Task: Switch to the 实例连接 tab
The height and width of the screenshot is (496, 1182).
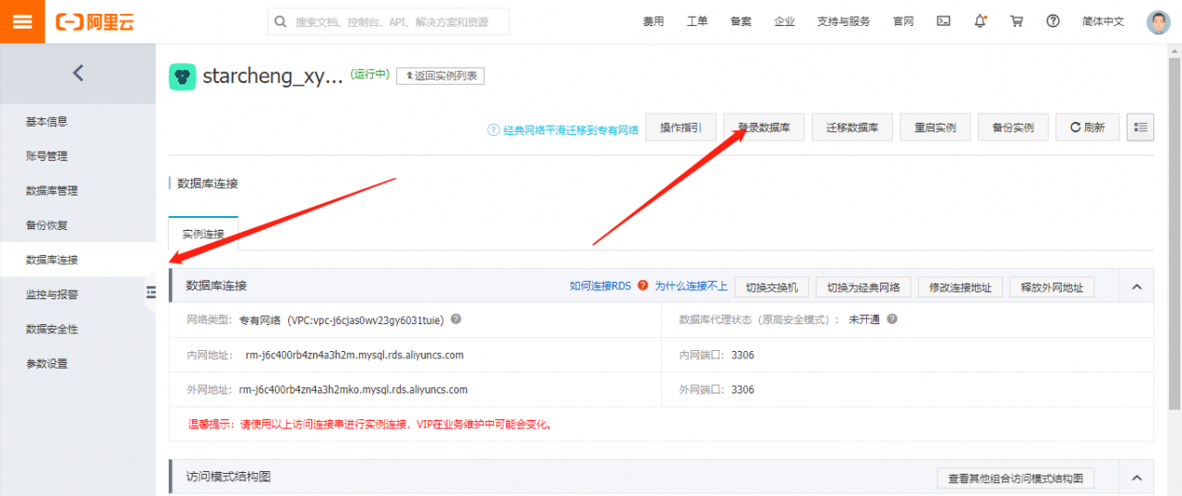Action: coord(203,234)
